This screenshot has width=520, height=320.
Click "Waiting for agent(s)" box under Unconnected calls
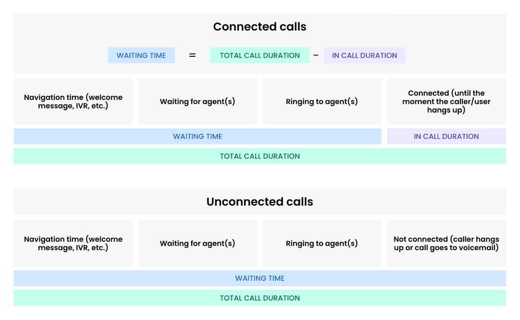coord(197,243)
